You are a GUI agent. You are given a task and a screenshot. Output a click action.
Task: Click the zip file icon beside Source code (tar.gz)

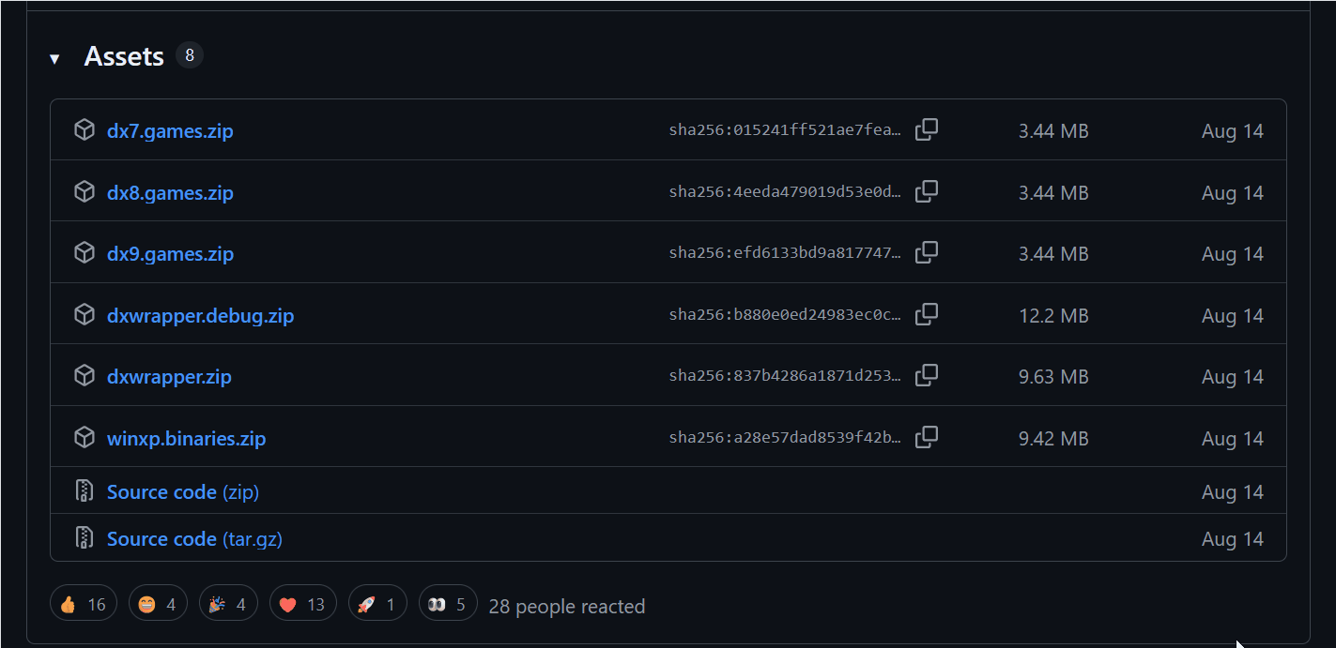tap(84, 538)
